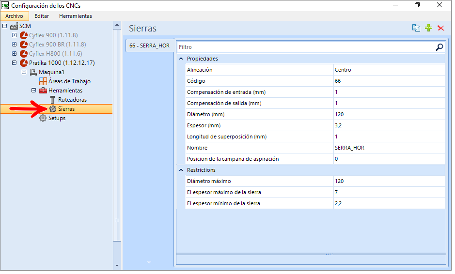Collapse the Restrictions section

coord(181,170)
